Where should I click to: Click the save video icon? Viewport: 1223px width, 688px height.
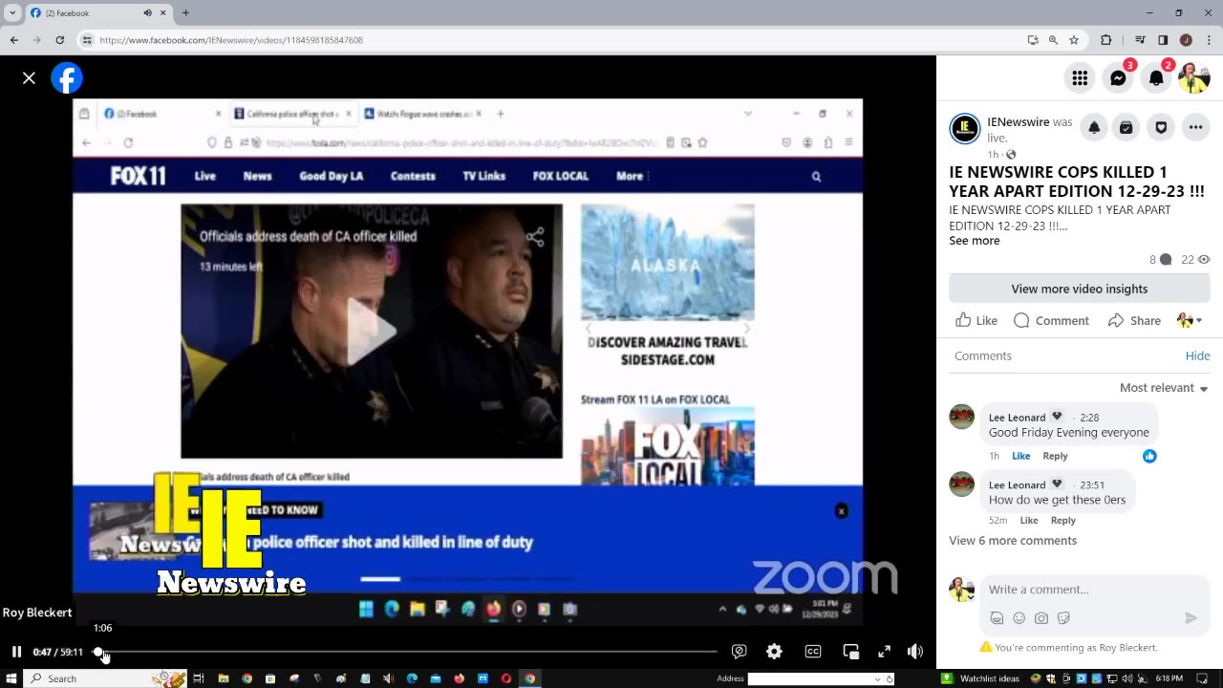[1126, 127]
